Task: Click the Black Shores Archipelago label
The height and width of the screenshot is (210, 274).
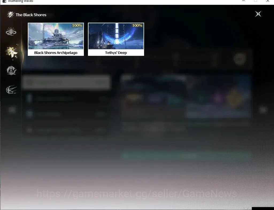Action: (x=56, y=53)
